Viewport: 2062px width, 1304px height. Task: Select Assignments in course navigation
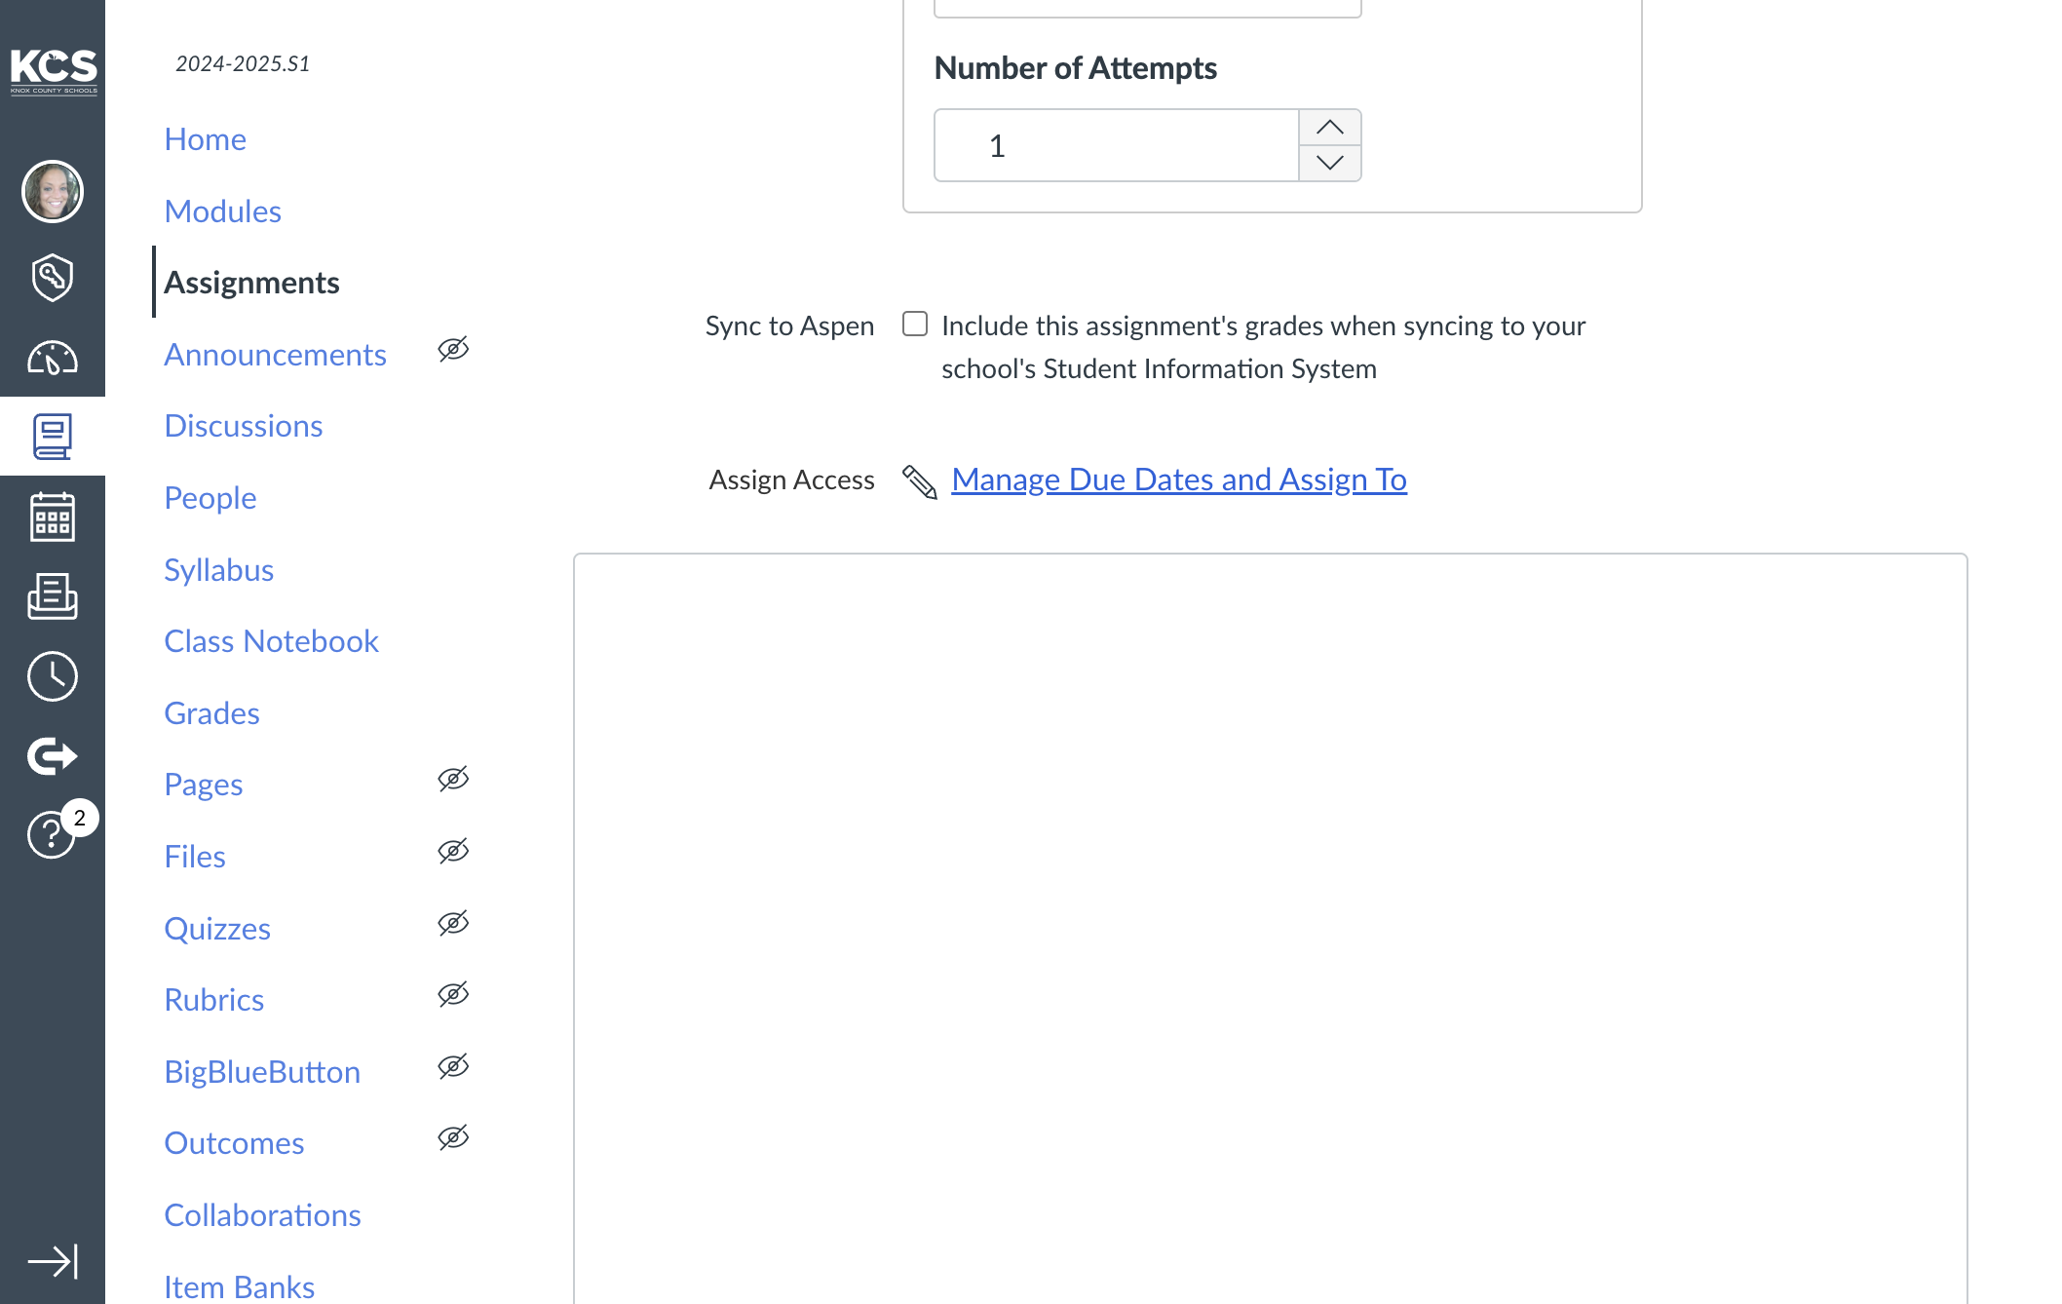(252, 283)
